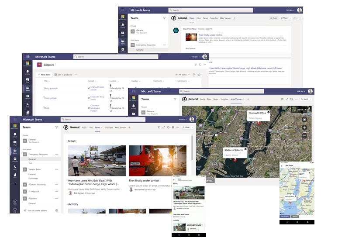Viewport: 352px width, 241px height.
Task: Click Join or create a team
Action: [x=37, y=210]
